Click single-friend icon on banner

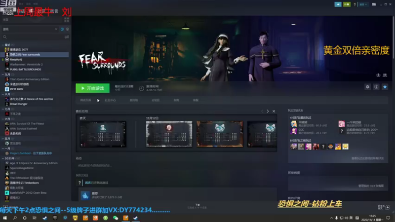pos(378,75)
